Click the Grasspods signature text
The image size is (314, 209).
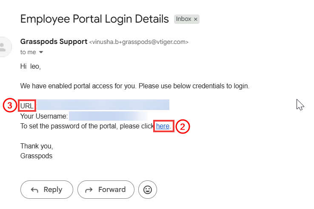click(x=36, y=156)
